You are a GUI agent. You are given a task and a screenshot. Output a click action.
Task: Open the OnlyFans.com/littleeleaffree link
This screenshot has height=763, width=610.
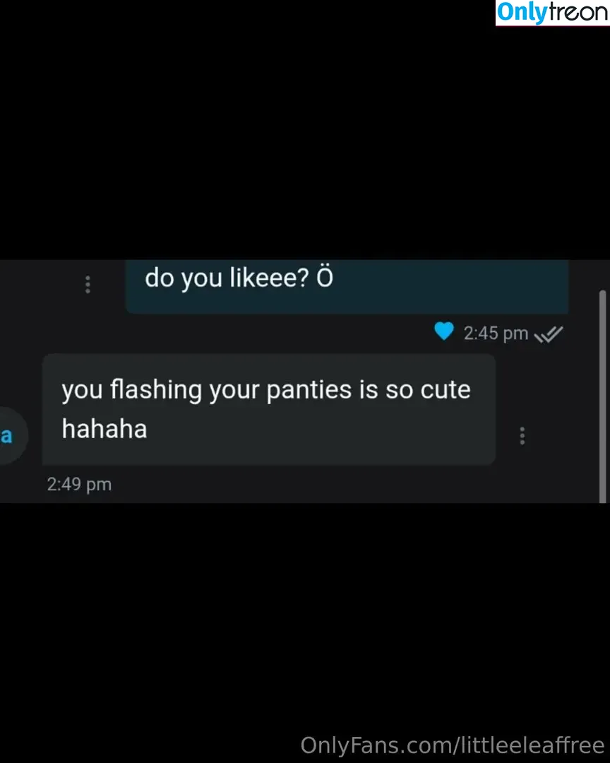tap(453, 745)
